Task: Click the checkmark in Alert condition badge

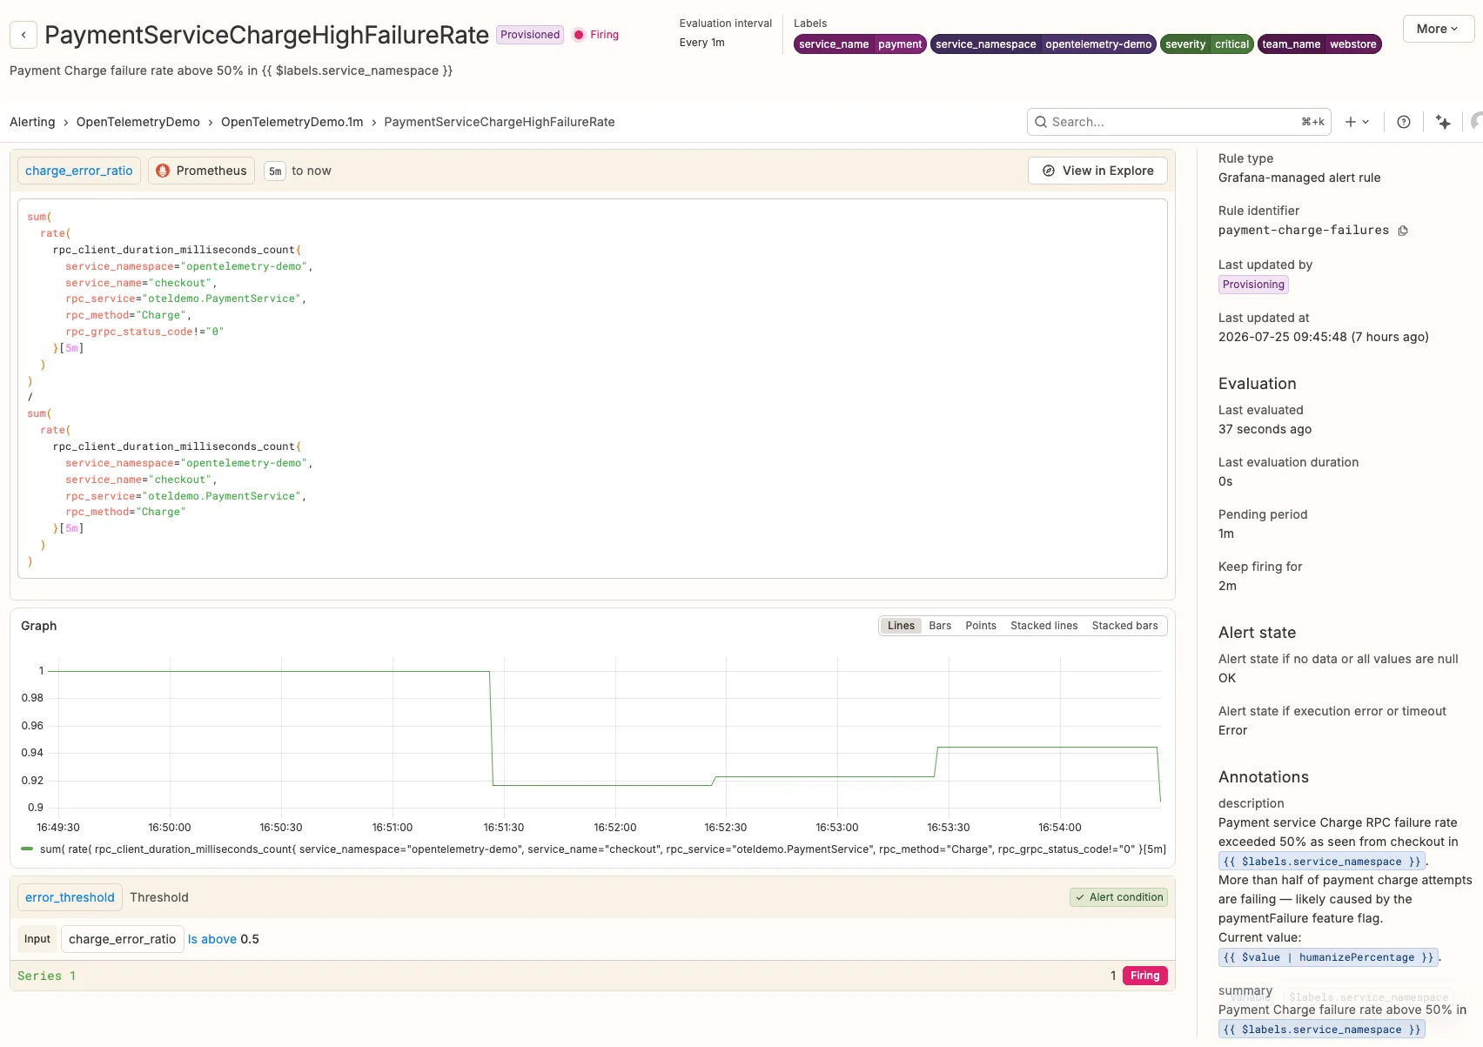Action: pyautogui.click(x=1080, y=897)
